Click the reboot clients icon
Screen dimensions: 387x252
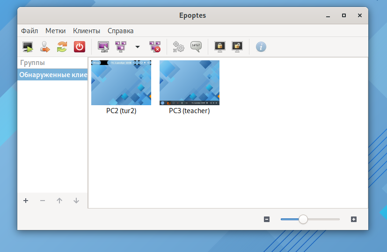click(62, 47)
